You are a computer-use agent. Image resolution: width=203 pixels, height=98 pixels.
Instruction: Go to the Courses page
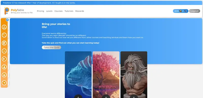[59, 11]
